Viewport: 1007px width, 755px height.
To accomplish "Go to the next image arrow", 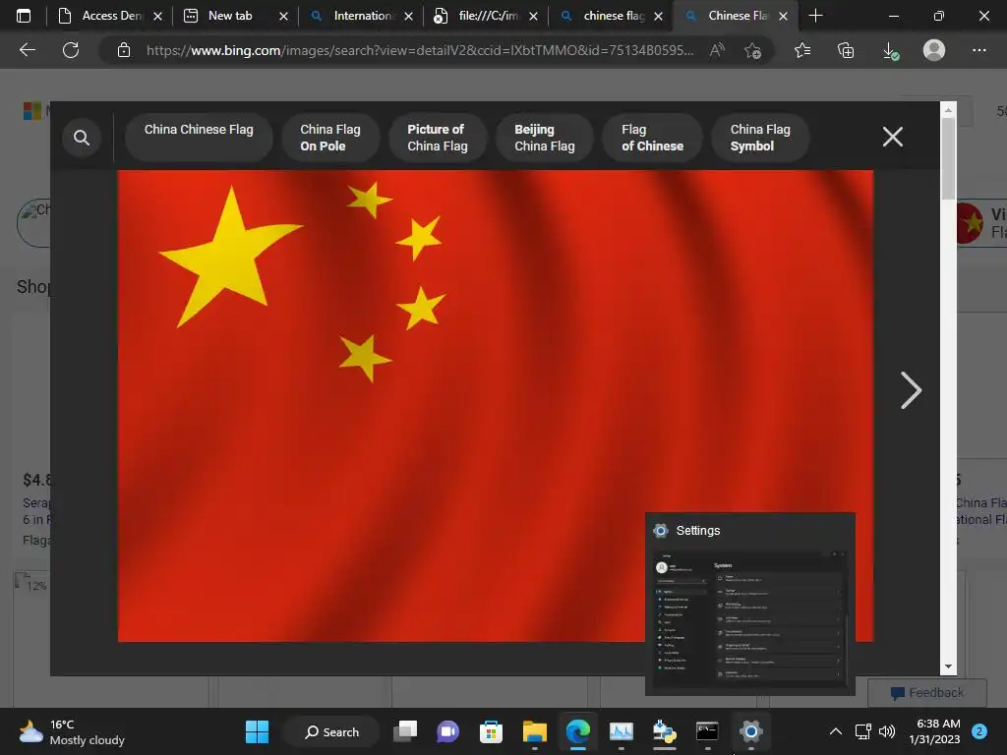I will pos(910,390).
